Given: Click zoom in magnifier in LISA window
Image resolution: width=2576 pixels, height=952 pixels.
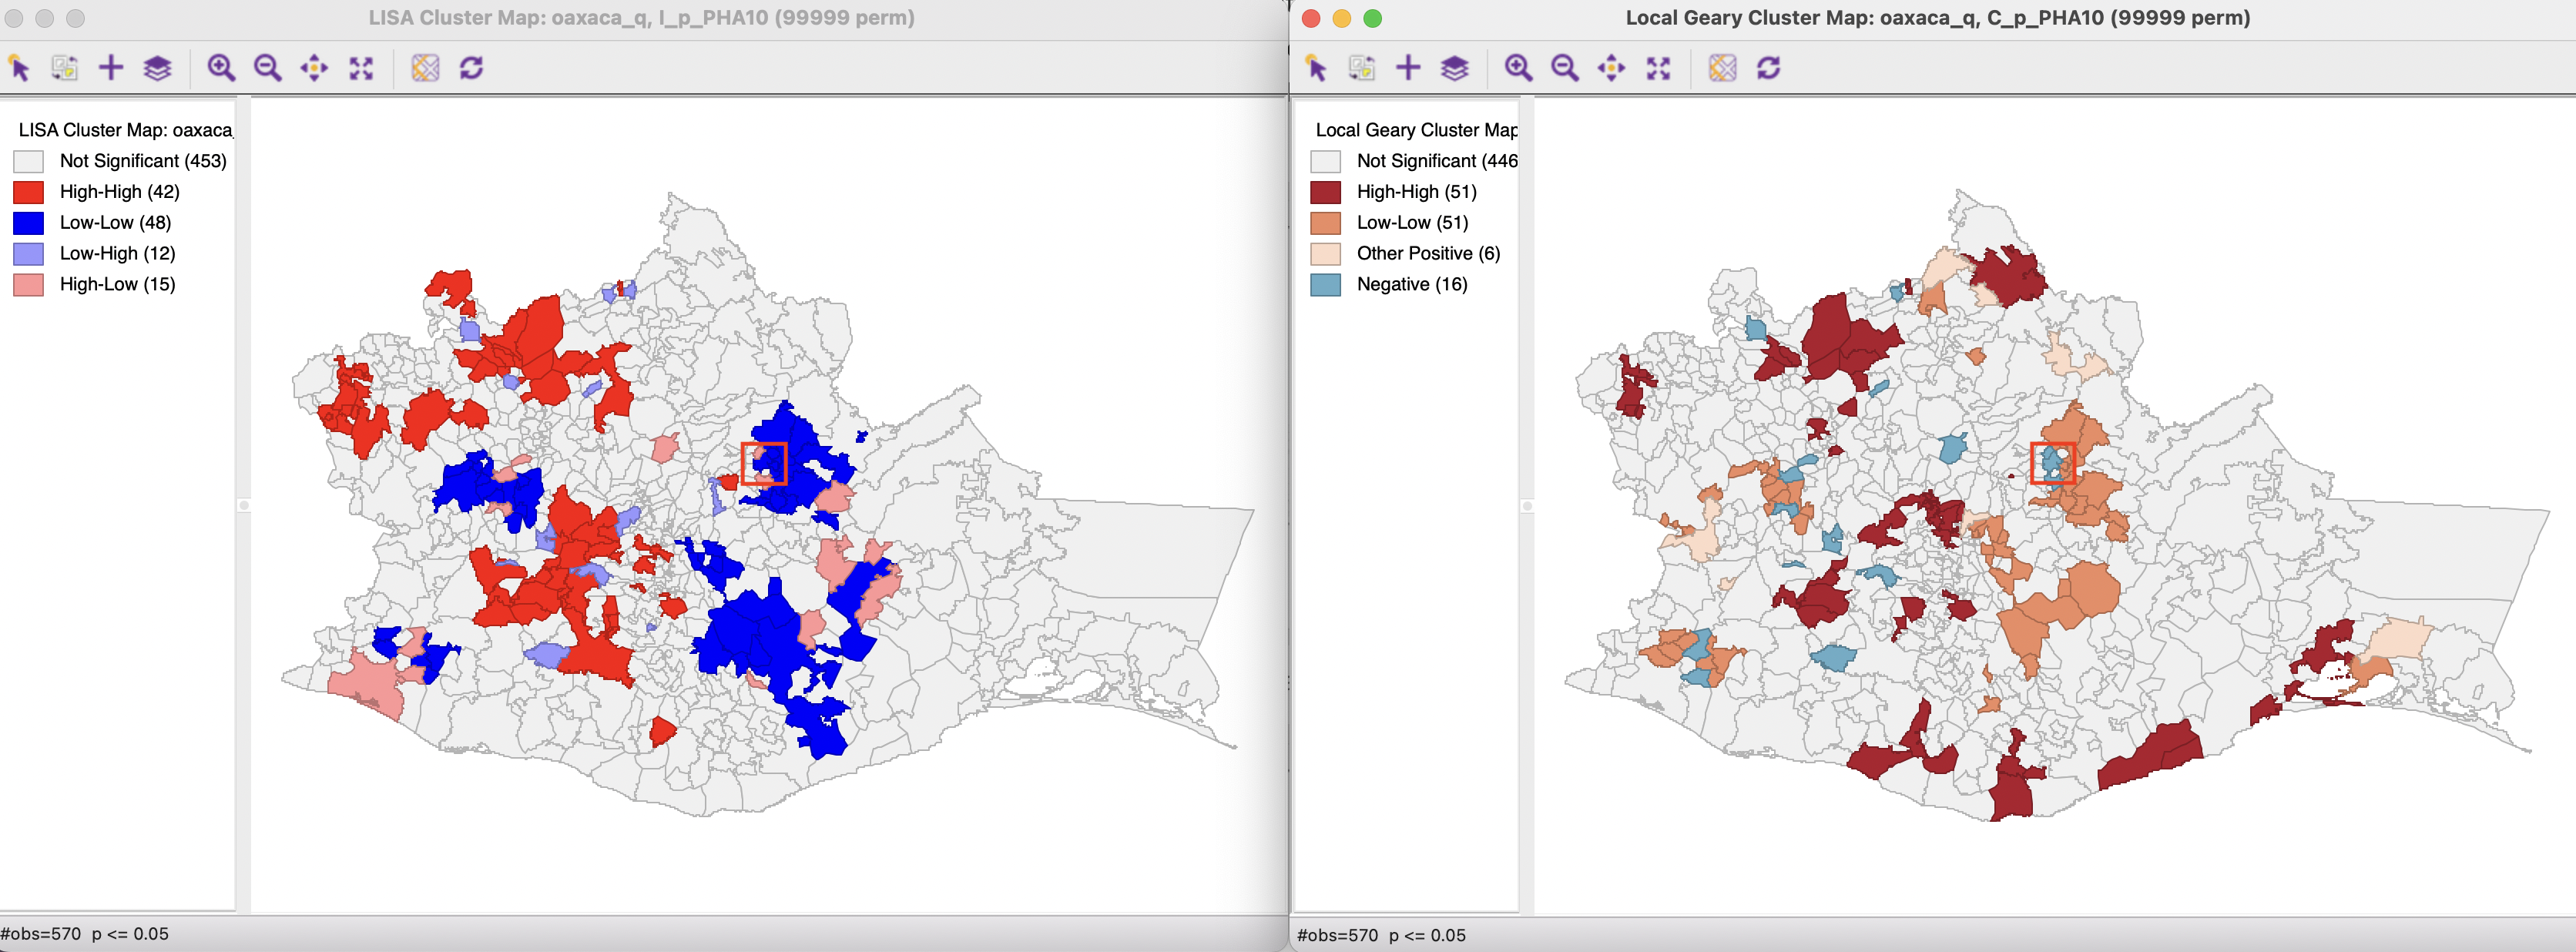Looking at the screenshot, I should pos(221,68).
